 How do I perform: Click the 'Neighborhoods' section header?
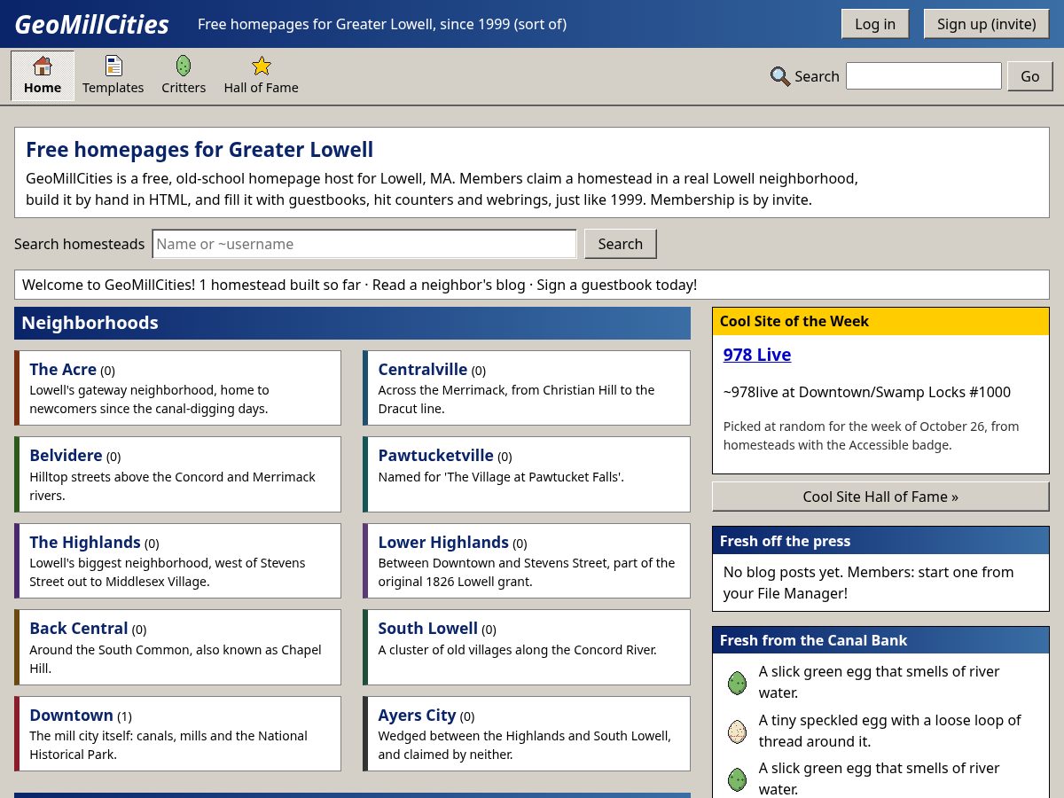point(352,323)
